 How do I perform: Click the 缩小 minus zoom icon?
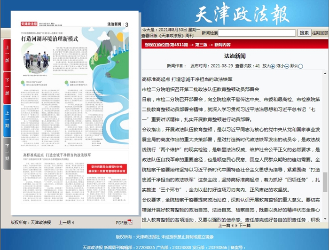click(287, 66)
